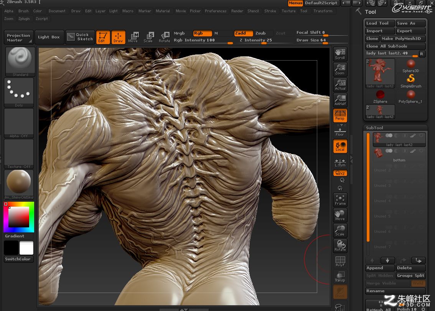Click the Scroll canvas navigation icon
Viewport: 435px width, 311px height.
point(340,54)
